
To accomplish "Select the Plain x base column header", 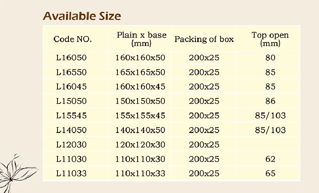I will (141, 39).
